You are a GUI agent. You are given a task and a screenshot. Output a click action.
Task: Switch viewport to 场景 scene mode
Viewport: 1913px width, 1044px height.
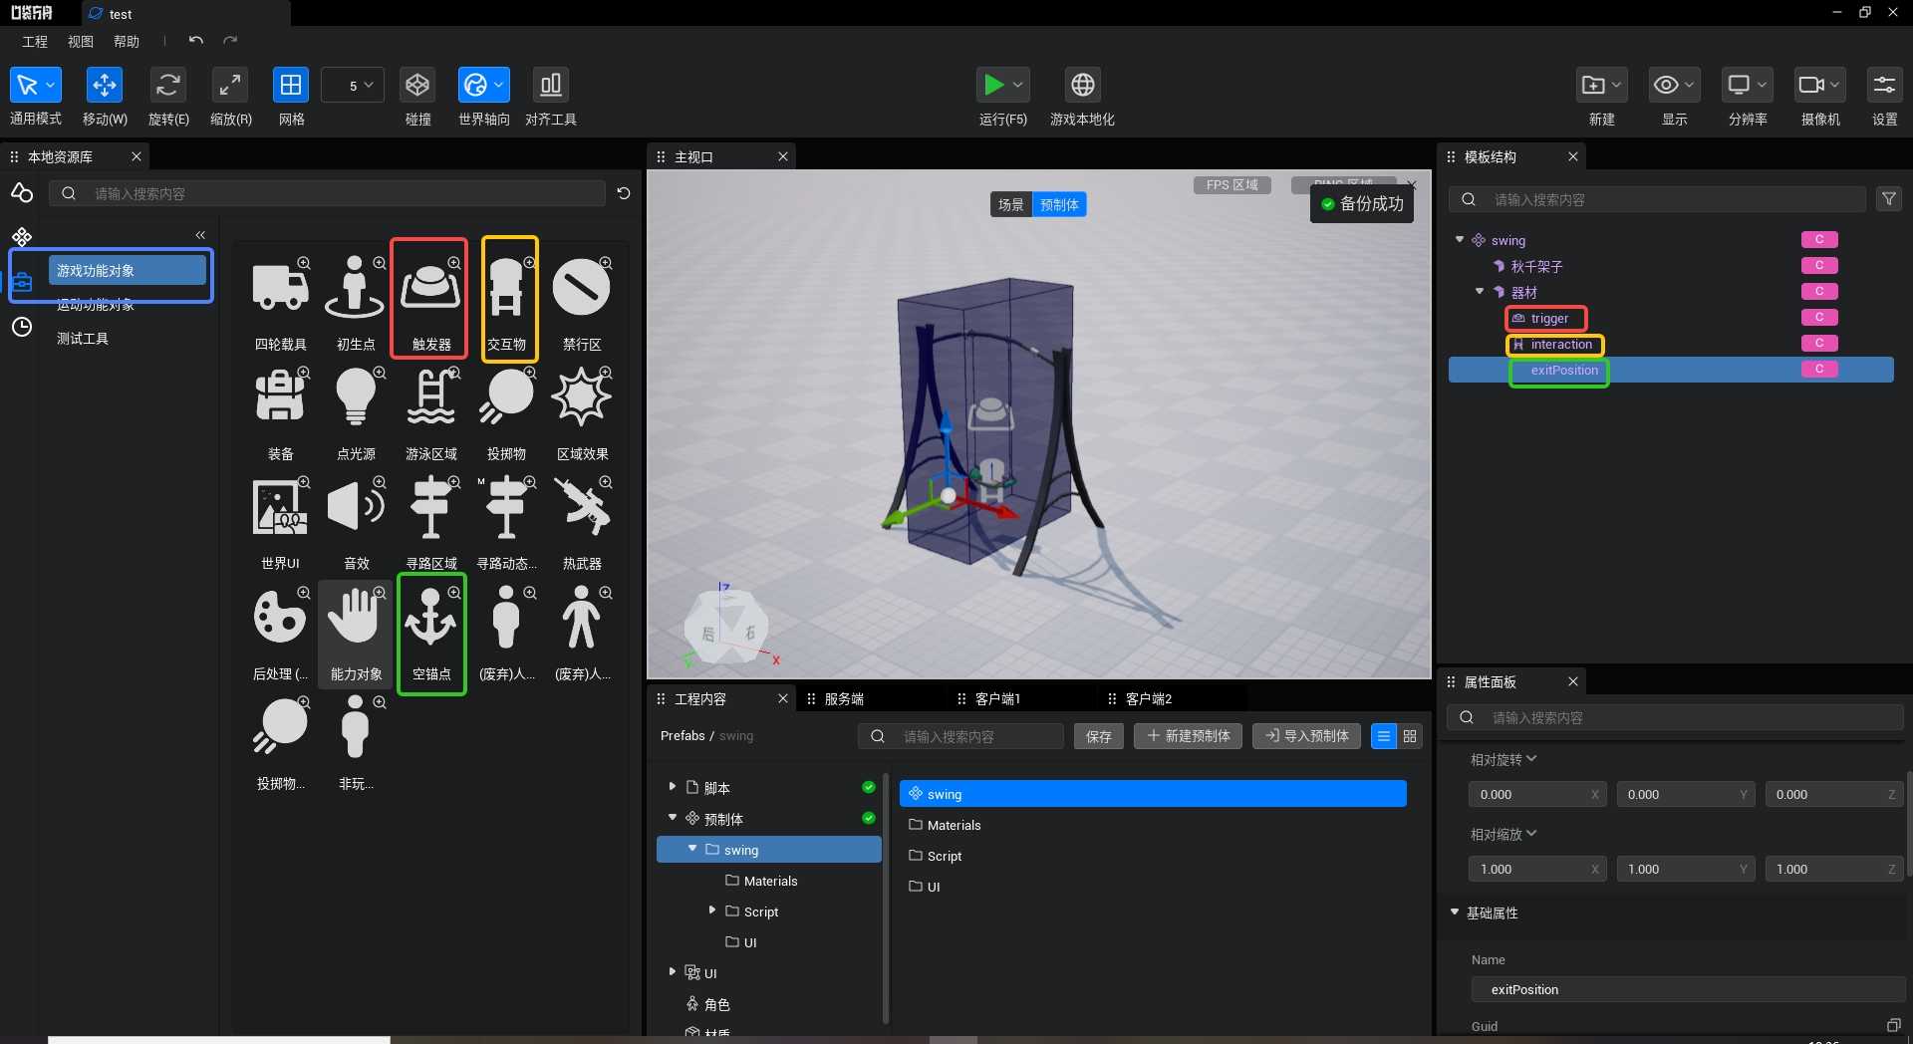(x=1011, y=204)
